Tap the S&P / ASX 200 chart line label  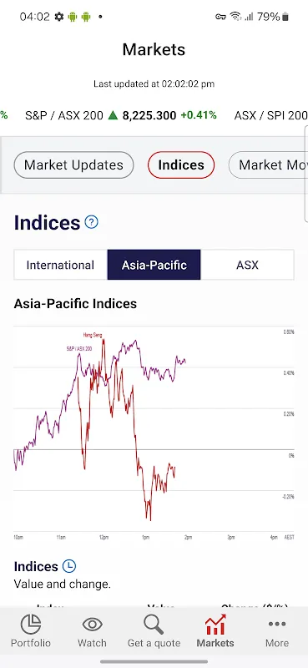(79, 348)
